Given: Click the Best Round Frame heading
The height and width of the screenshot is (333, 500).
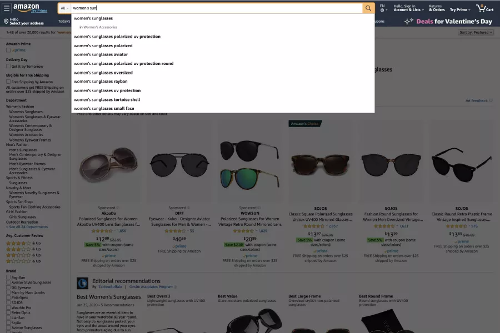Looking at the screenshot, I should pyautogui.click(x=376, y=296).
